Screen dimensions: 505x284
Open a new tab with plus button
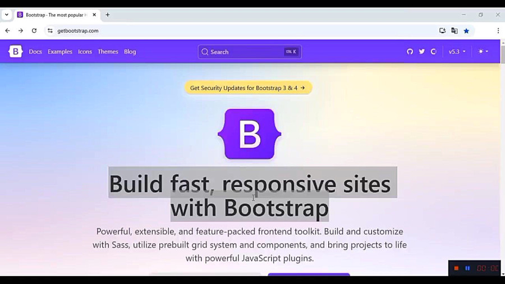tap(108, 15)
